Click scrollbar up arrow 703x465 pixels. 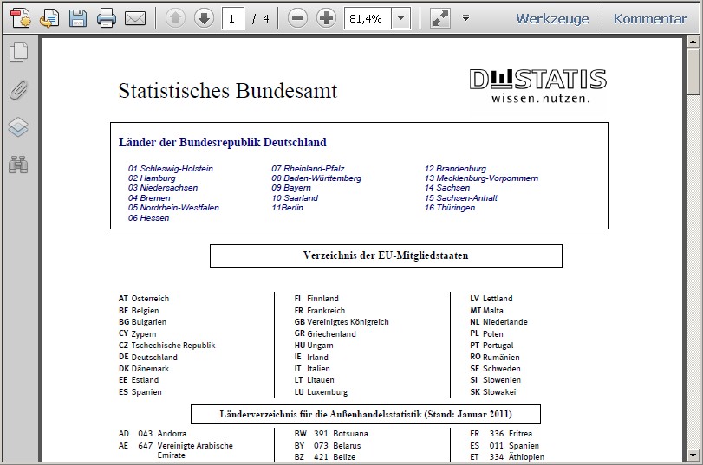pos(693,42)
